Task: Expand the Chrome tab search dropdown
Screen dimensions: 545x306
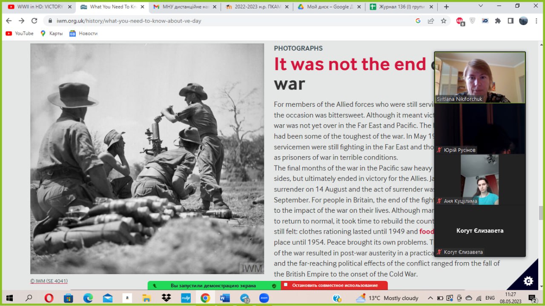Action: coord(481,6)
